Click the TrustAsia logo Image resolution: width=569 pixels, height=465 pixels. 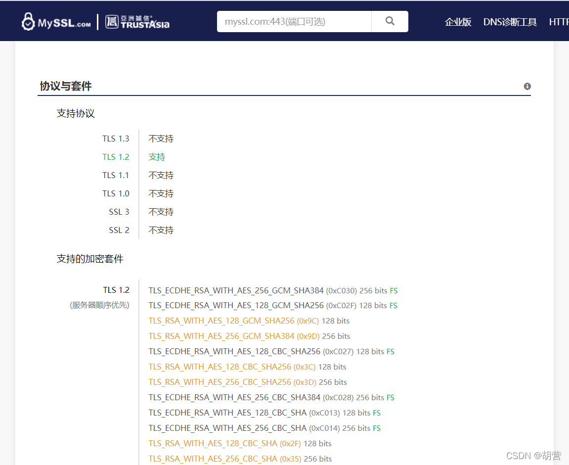coord(137,22)
